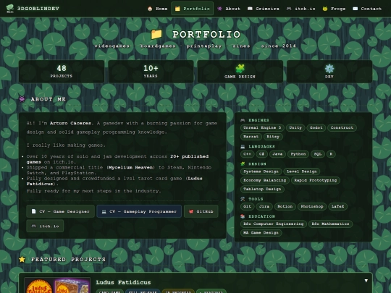Click the Photoshop tool tag
Screen dimensions: 391x293
pyautogui.click(x=312, y=206)
